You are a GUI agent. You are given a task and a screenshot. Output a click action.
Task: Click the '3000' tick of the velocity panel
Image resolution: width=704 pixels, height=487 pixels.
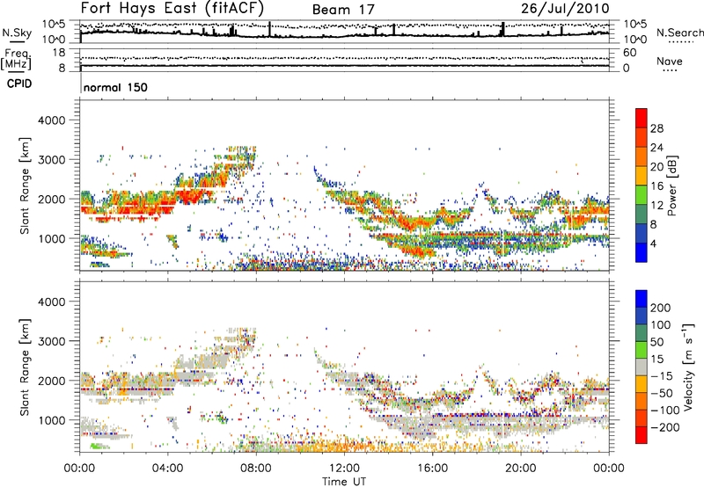(x=51, y=341)
